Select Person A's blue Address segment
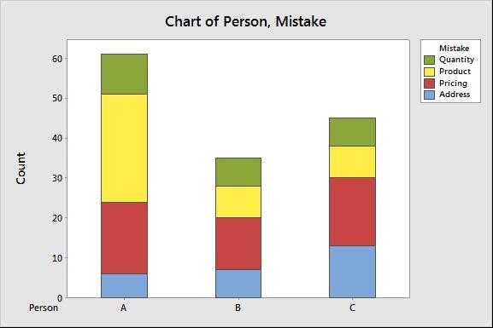Screen dimensions: 493x328 pyautogui.click(x=124, y=286)
